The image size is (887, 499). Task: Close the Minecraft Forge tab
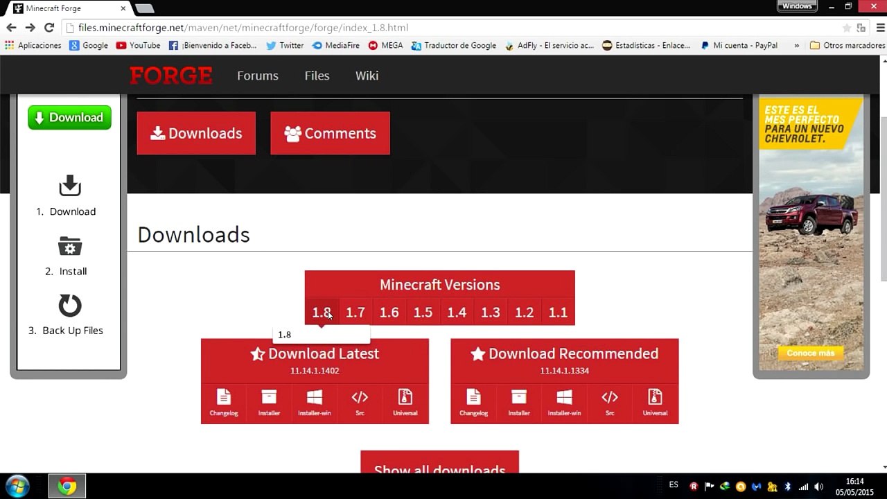pos(123,8)
